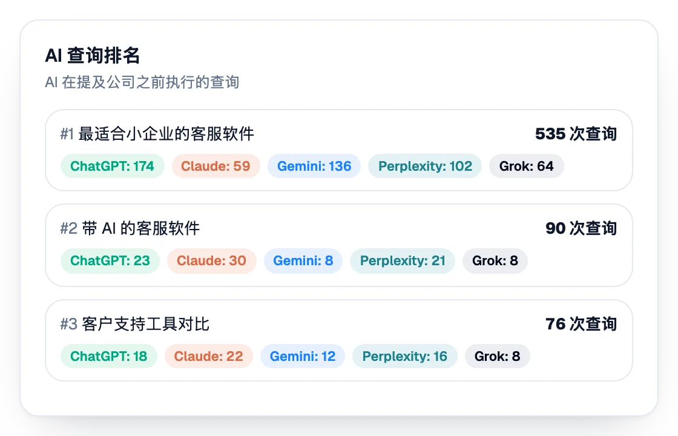678x436 pixels.
Task: Click the Claude: 30 badge
Action: pyautogui.click(x=211, y=261)
